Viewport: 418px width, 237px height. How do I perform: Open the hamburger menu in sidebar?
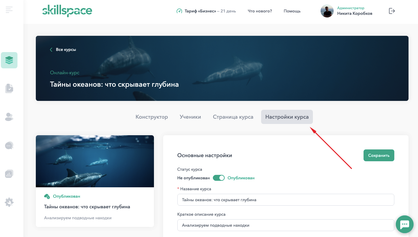(x=9, y=10)
